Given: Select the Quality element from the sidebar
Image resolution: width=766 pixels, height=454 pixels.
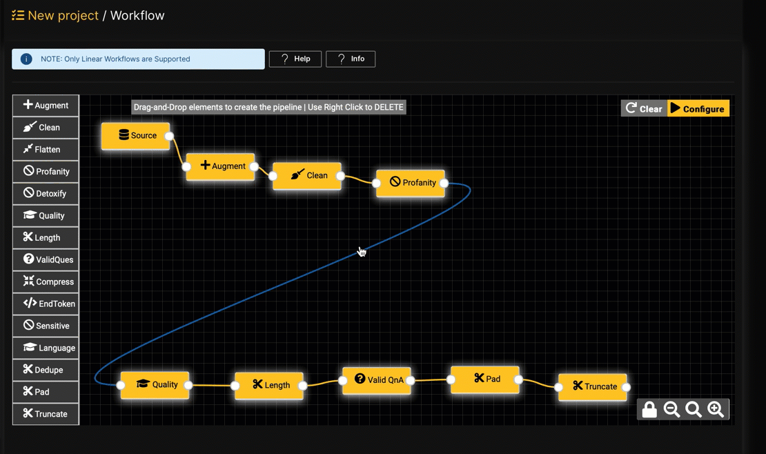Looking at the screenshot, I should tap(46, 215).
